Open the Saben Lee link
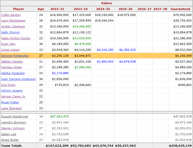This screenshot has height=148, width=193. click(x=9, y=134)
